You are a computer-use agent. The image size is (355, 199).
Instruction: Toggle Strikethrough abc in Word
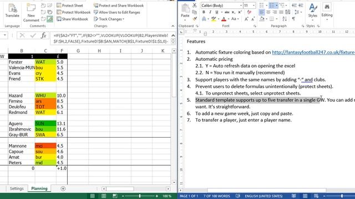pyautogui.click(x=227, y=12)
